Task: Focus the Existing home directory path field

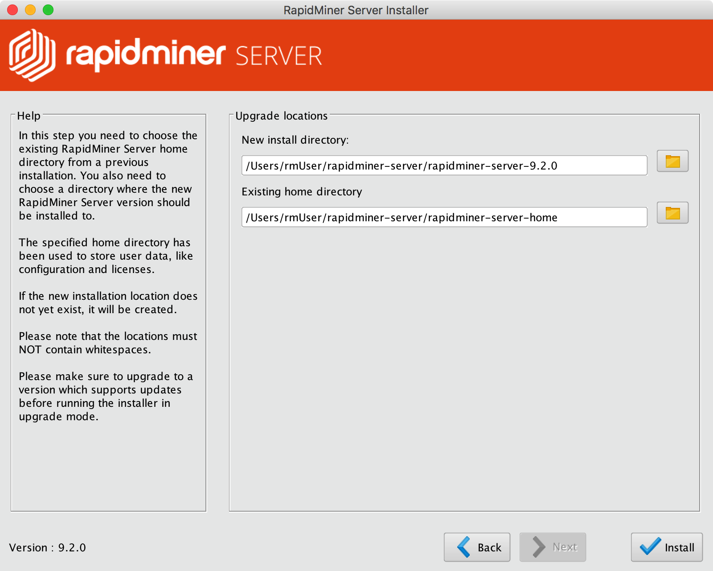Action: pos(444,217)
